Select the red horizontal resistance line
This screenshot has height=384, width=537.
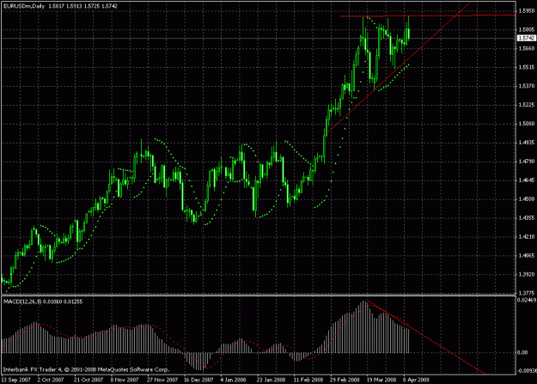427,15
